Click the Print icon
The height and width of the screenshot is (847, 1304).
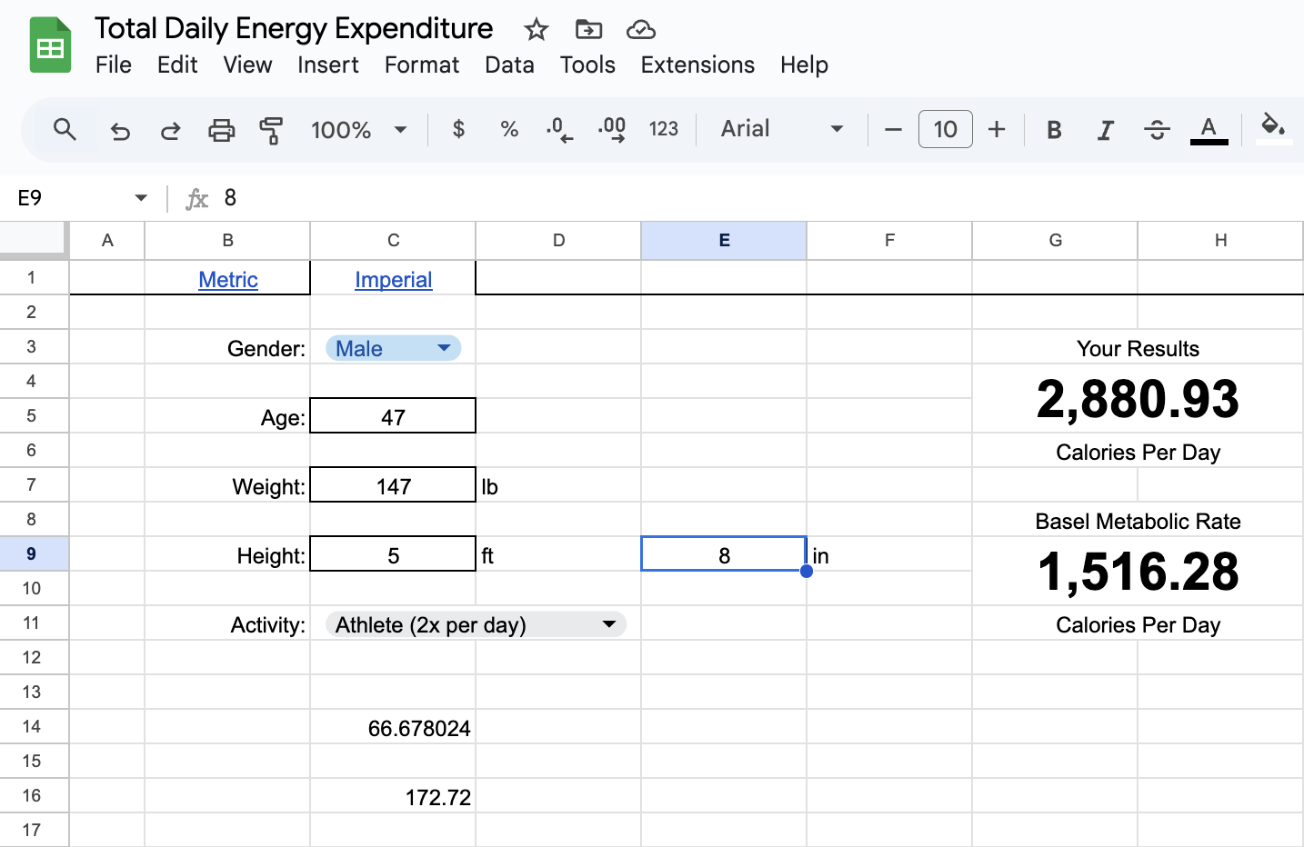(221, 130)
